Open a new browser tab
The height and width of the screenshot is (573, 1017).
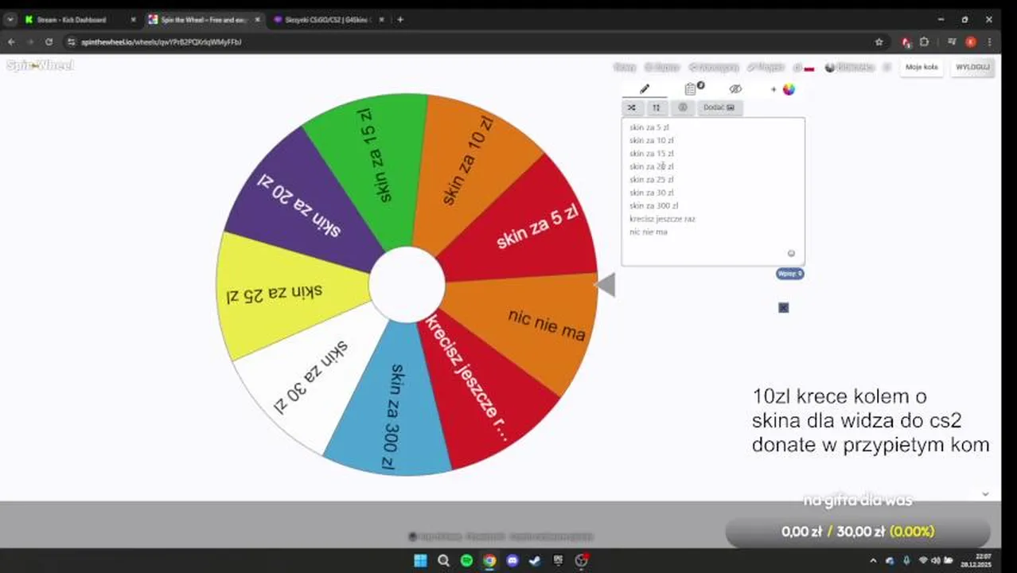[x=400, y=19]
